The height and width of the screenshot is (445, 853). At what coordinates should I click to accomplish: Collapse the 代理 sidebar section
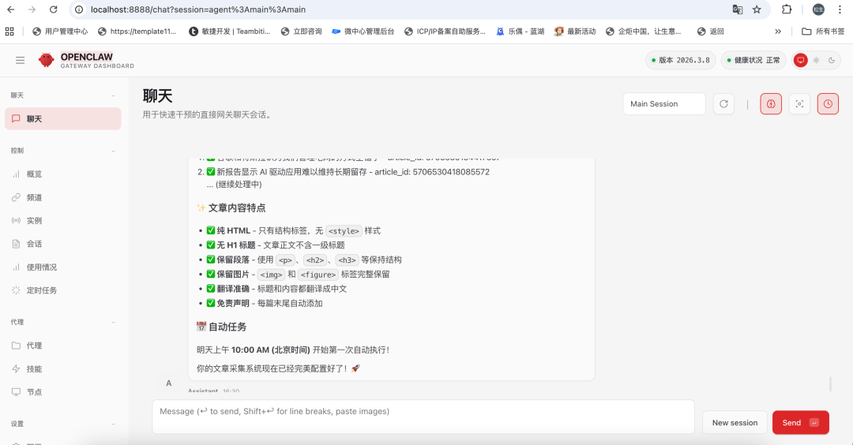[113, 322]
